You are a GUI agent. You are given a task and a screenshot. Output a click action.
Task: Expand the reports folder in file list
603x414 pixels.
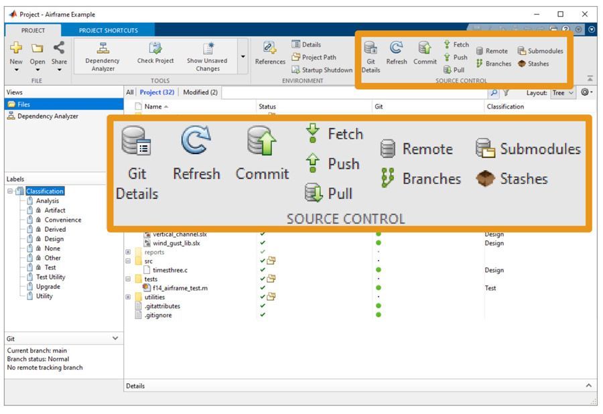(x=127, y=253)
